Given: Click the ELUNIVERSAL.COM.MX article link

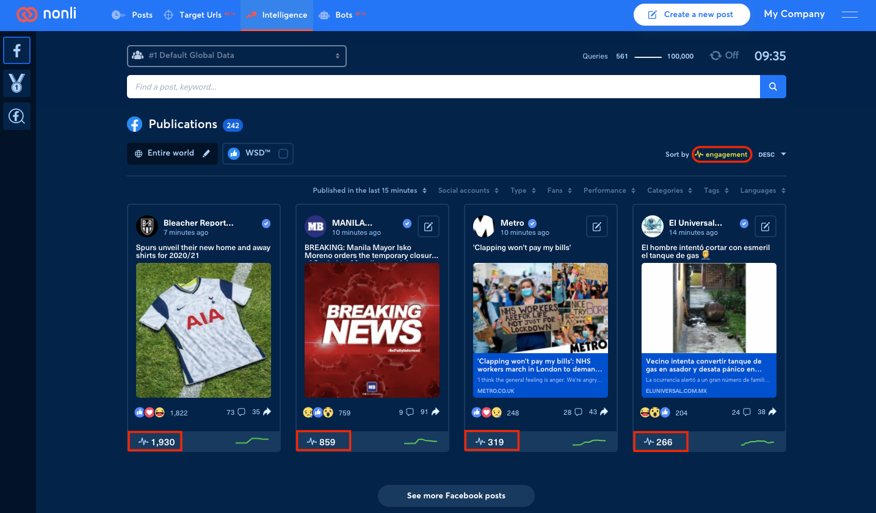Looking at the screenshot, I should (x=676, y=391).
